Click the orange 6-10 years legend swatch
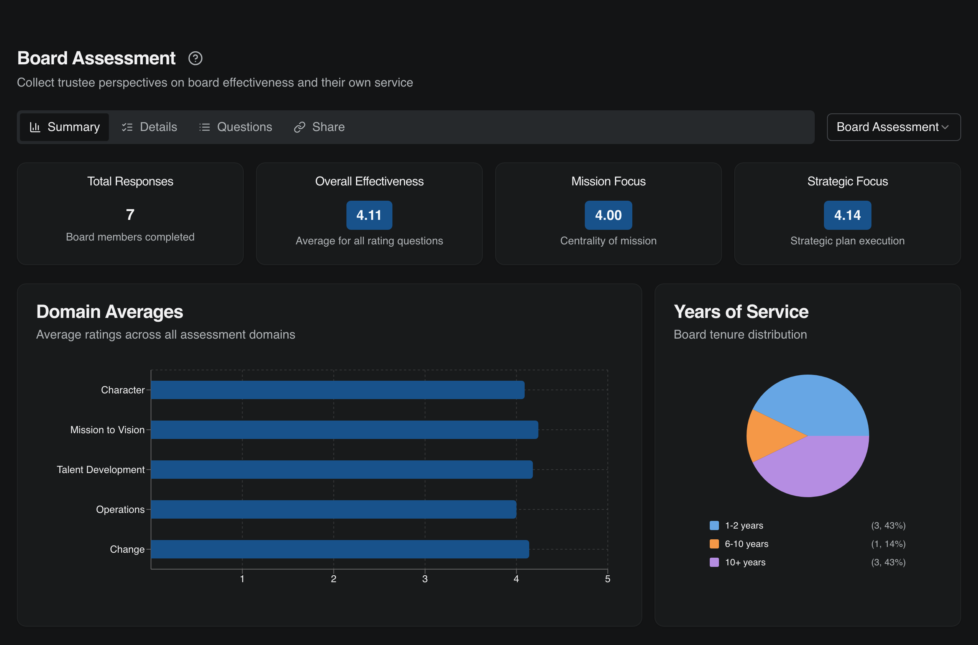The width and height of the screenshot is (978, 645). click(x=714, y=544)
